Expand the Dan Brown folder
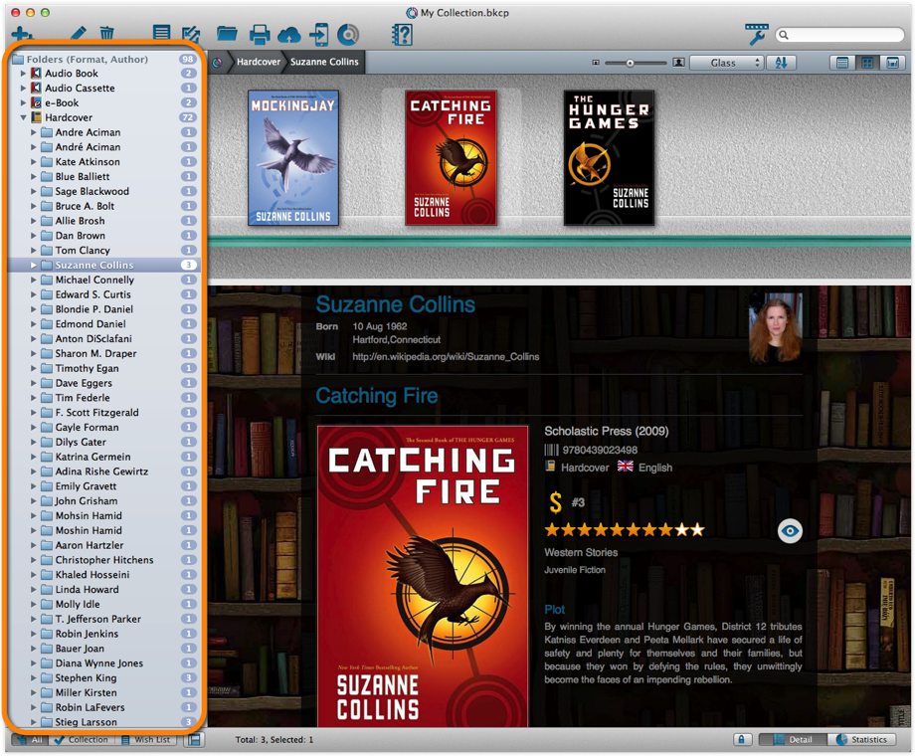 33,236
